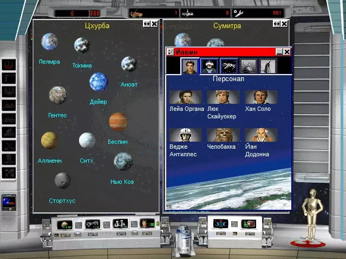Click planet Bespin in the Цхурба sector

click(x=117, y=122)
